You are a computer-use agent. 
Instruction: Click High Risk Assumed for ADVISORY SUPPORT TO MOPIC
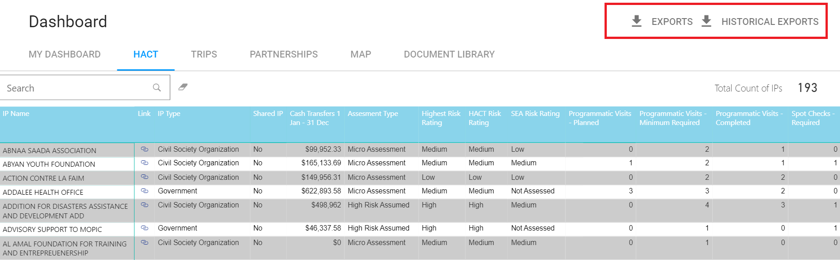pyautogui.click(x=379, y=228)
